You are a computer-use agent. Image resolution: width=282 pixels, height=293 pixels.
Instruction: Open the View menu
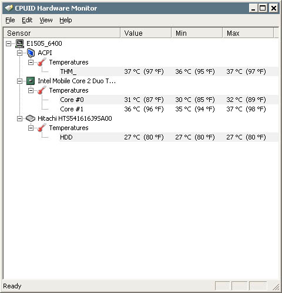(x=46, y=20)
